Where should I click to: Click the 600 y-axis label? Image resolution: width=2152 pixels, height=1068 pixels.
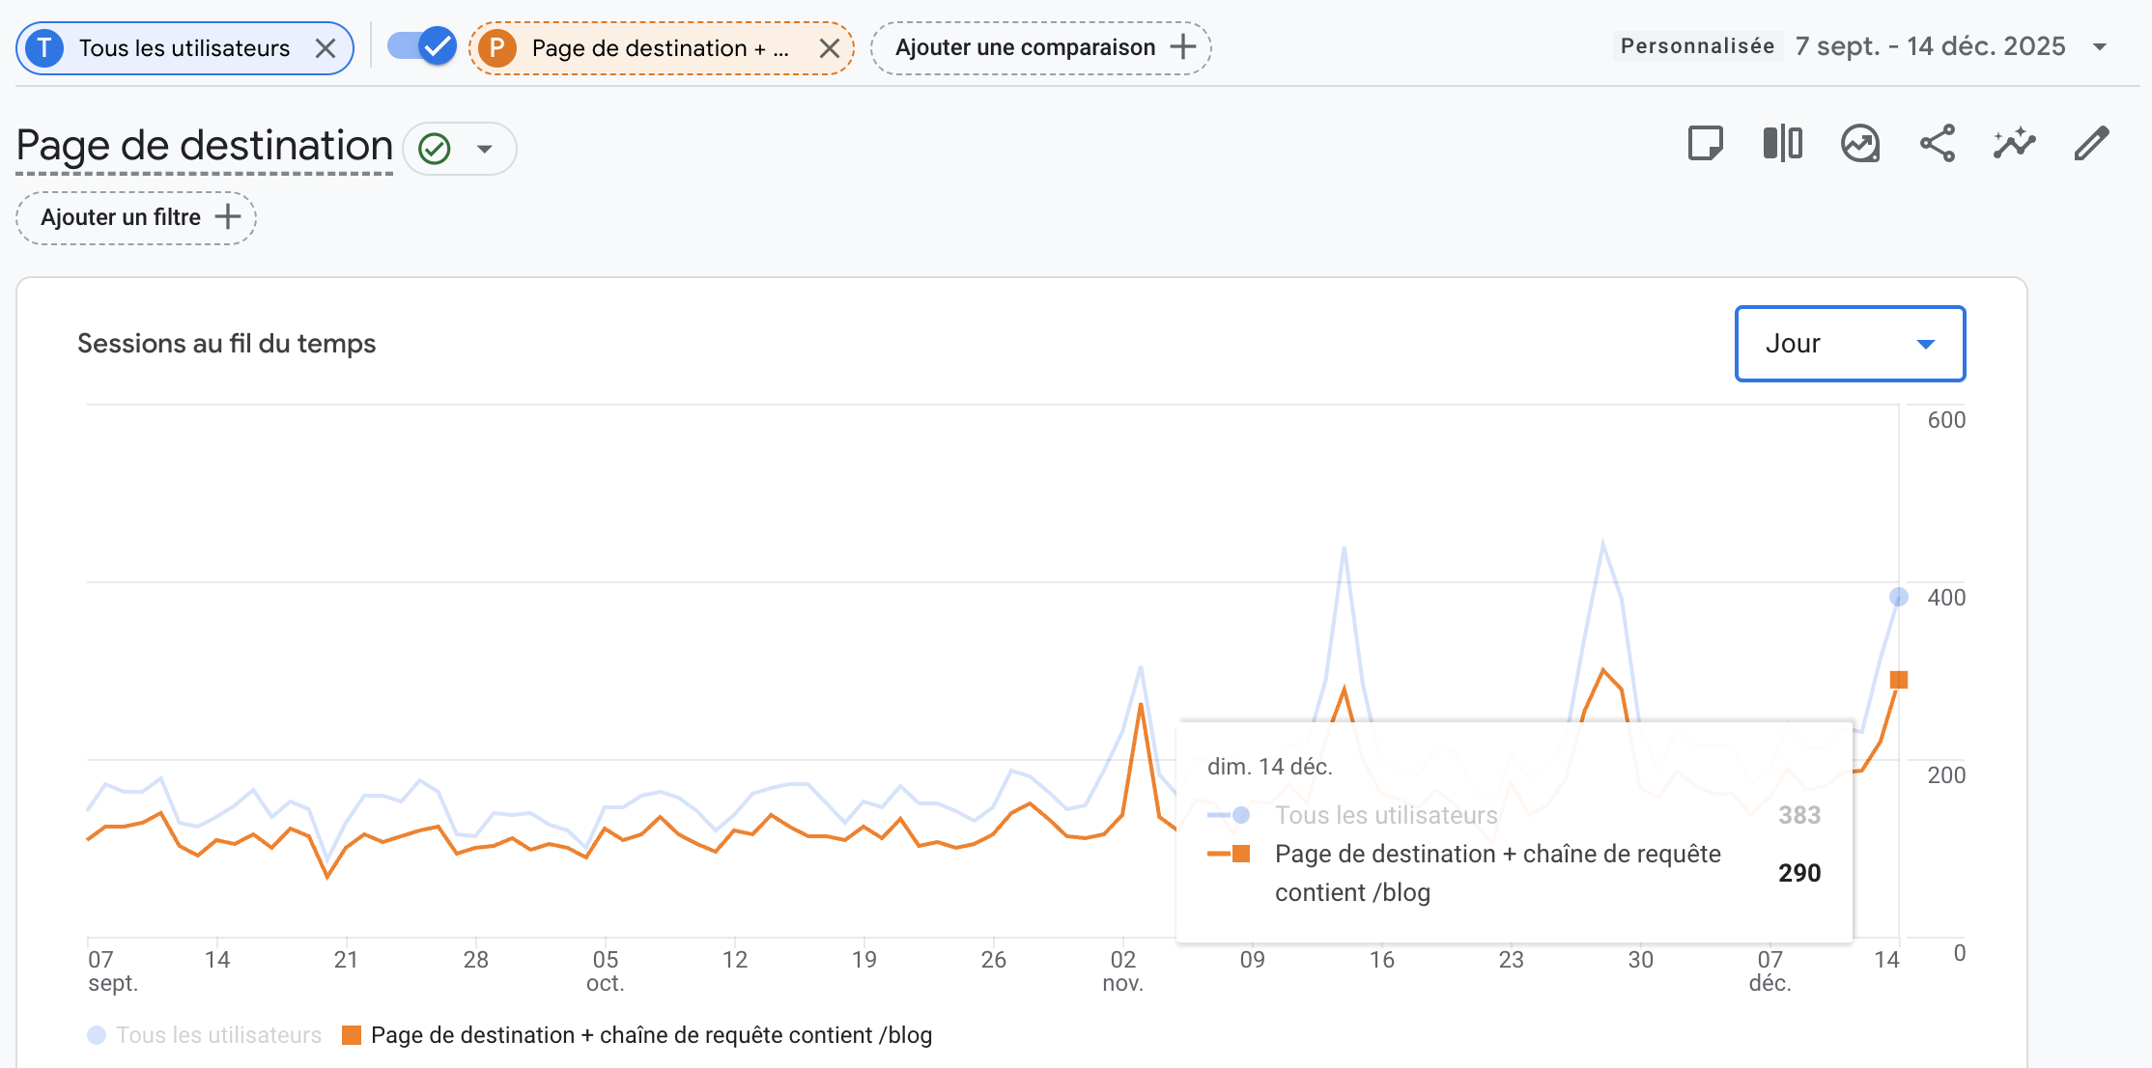pyautogui.click(x=1946, y=420)
